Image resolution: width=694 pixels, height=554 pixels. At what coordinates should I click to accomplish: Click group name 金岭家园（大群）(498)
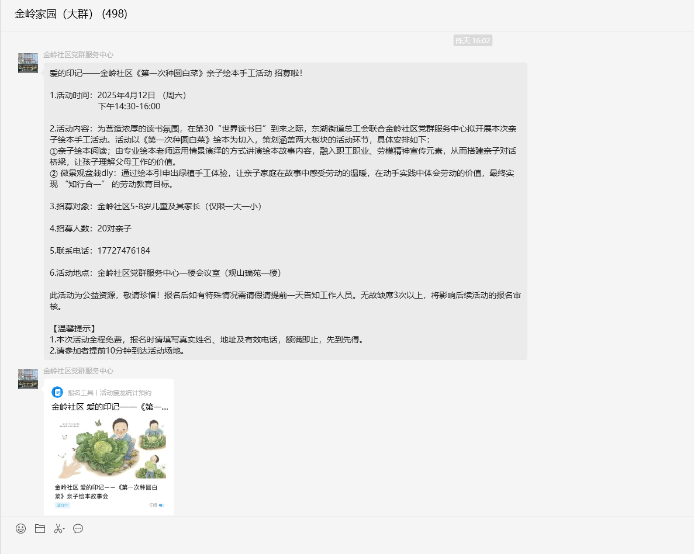71,14
